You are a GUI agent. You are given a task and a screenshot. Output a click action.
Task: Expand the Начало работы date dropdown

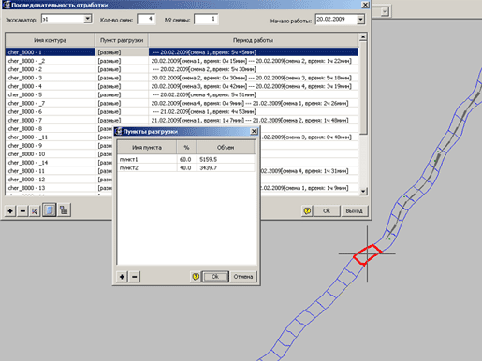click(360, 20)
